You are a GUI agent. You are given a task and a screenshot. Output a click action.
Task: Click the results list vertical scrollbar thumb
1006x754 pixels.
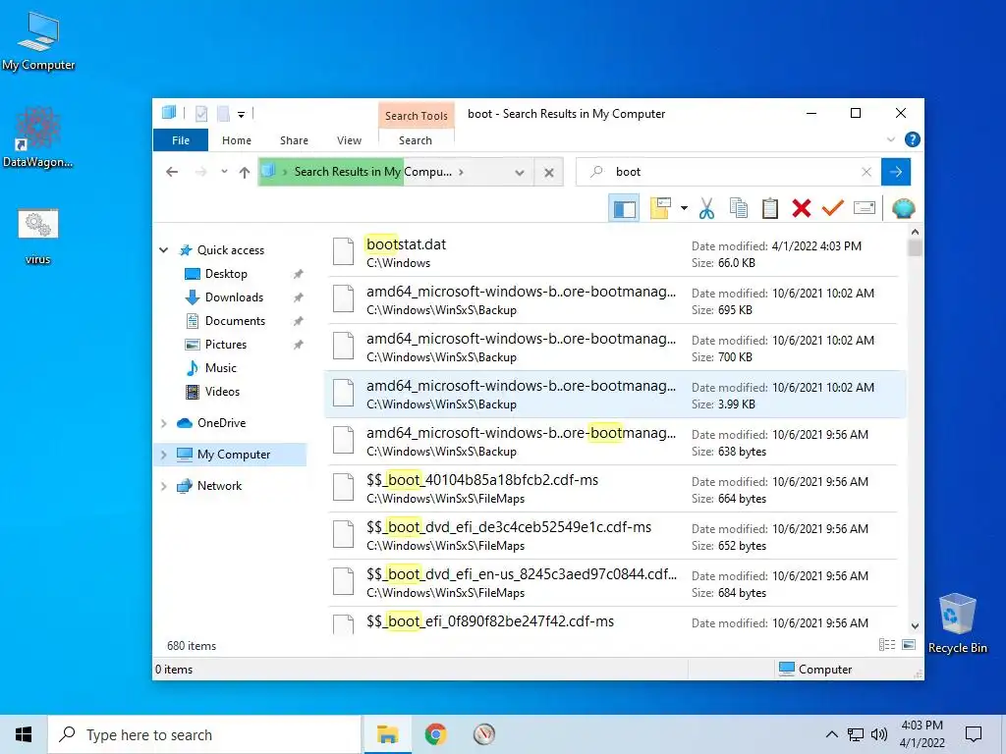pos(915,248)
